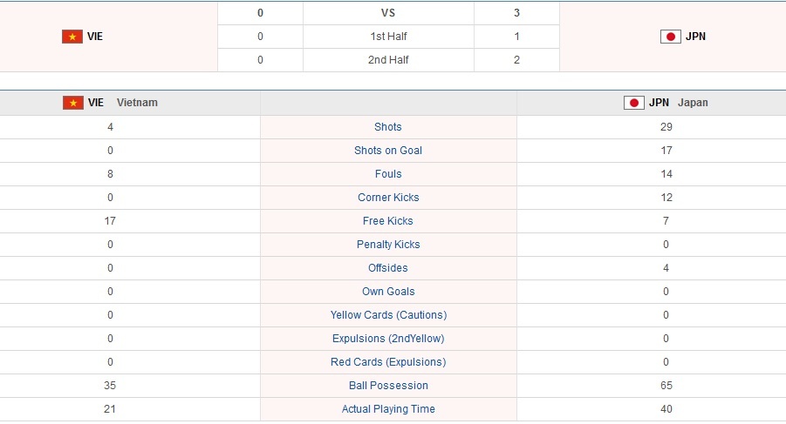Open the Own Goals statistic
The image size is (786, 424).
(388, 292)
